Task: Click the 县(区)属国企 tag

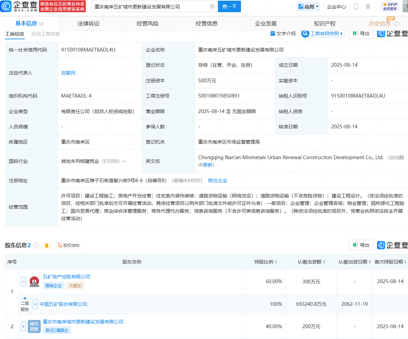Action: (57, 330)
